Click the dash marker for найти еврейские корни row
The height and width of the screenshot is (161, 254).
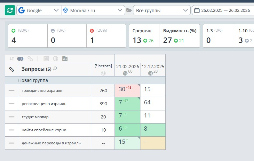[x=12, y=130]
